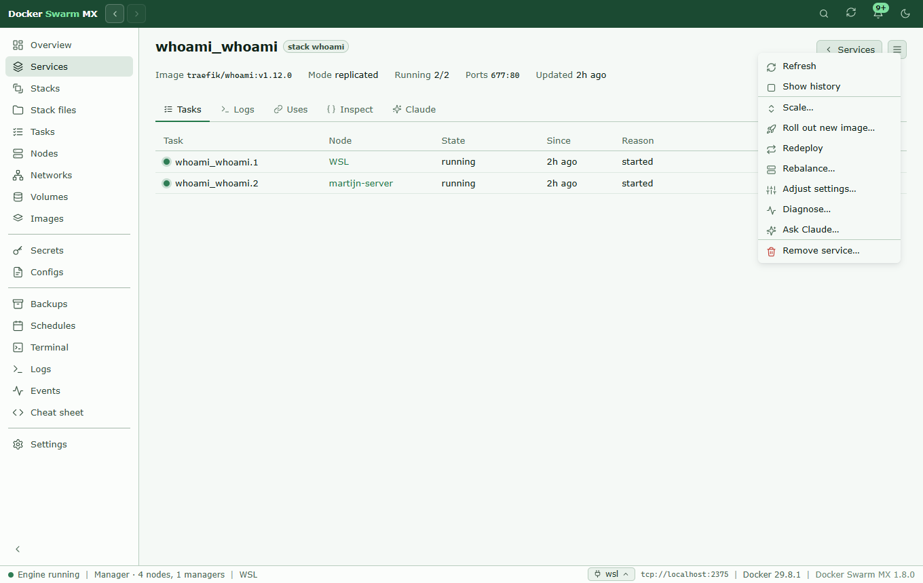
Task: Go forward with header right arrow button
Action: 136,14
